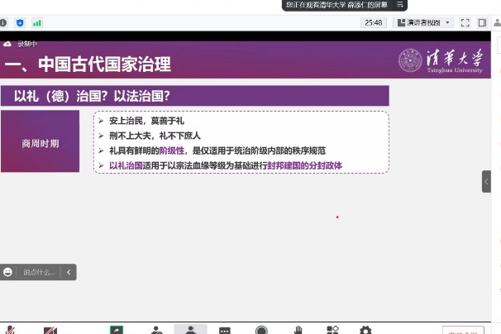Image resolution: width=501 pixels, height=334 pixels.
Task: Open the invite members icon
Action: tap(155, 330)
